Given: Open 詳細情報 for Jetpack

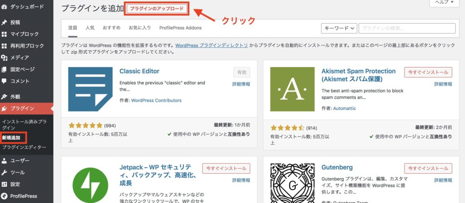Looking at the screenshot, I should click(x=241, y=180).
